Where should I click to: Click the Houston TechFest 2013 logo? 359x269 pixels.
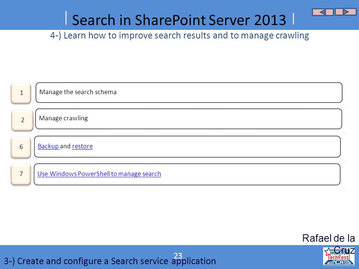[x=339, y=257]
